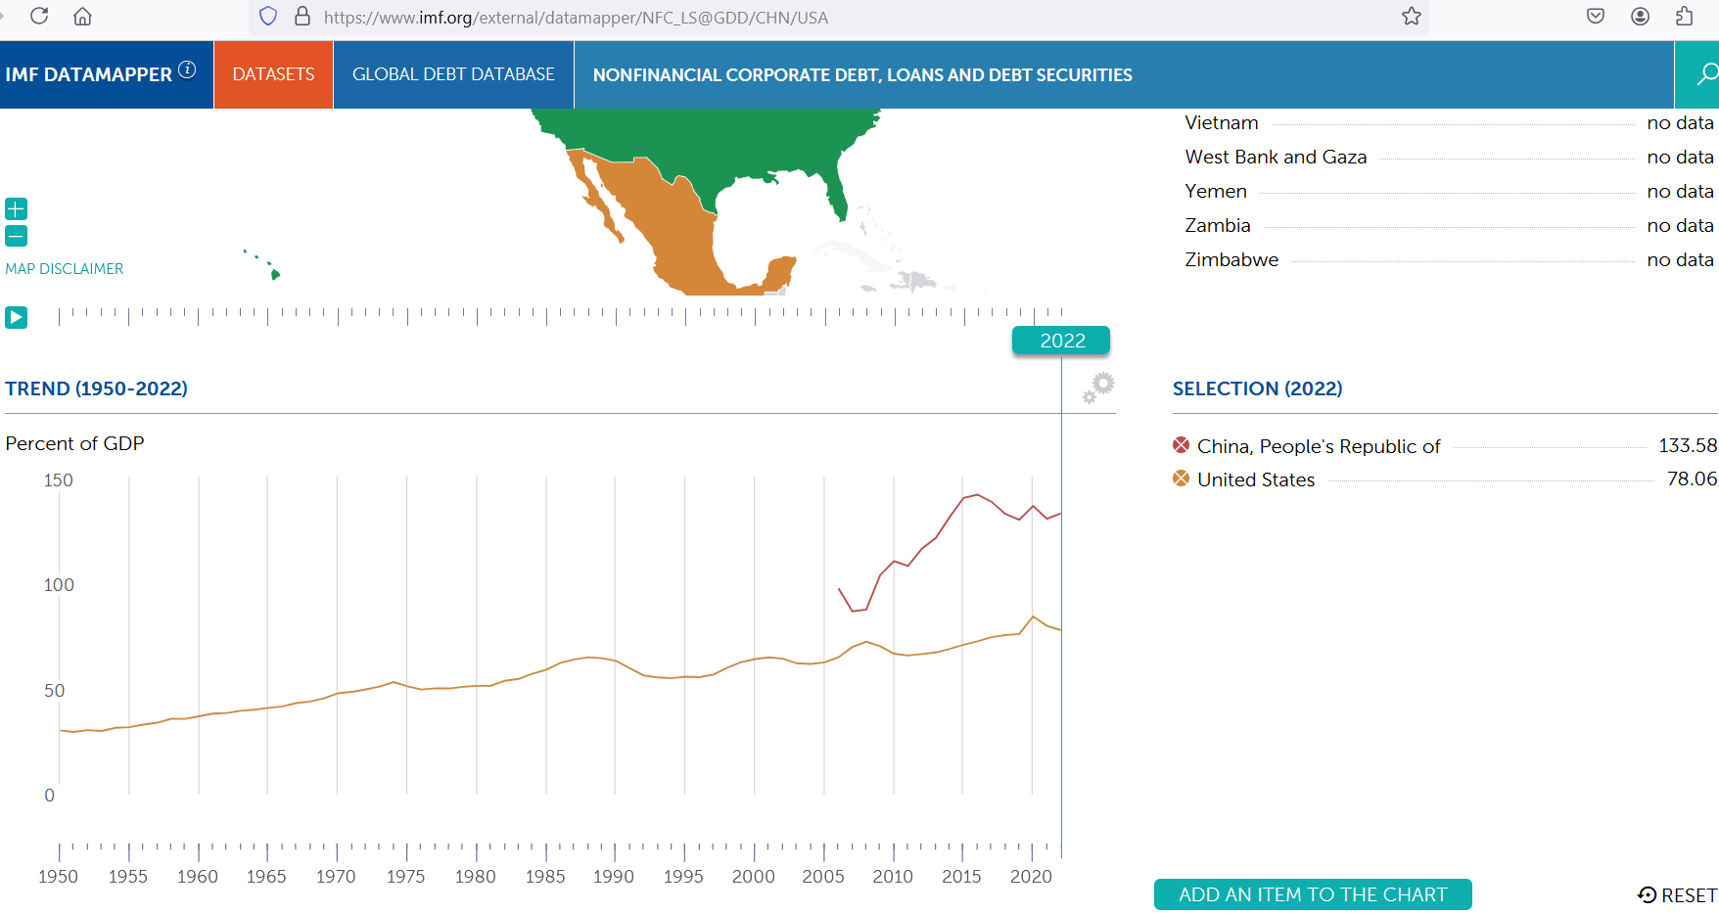Open GLOBAL DEBT DATABASE menu

click(x=453, y=74)
